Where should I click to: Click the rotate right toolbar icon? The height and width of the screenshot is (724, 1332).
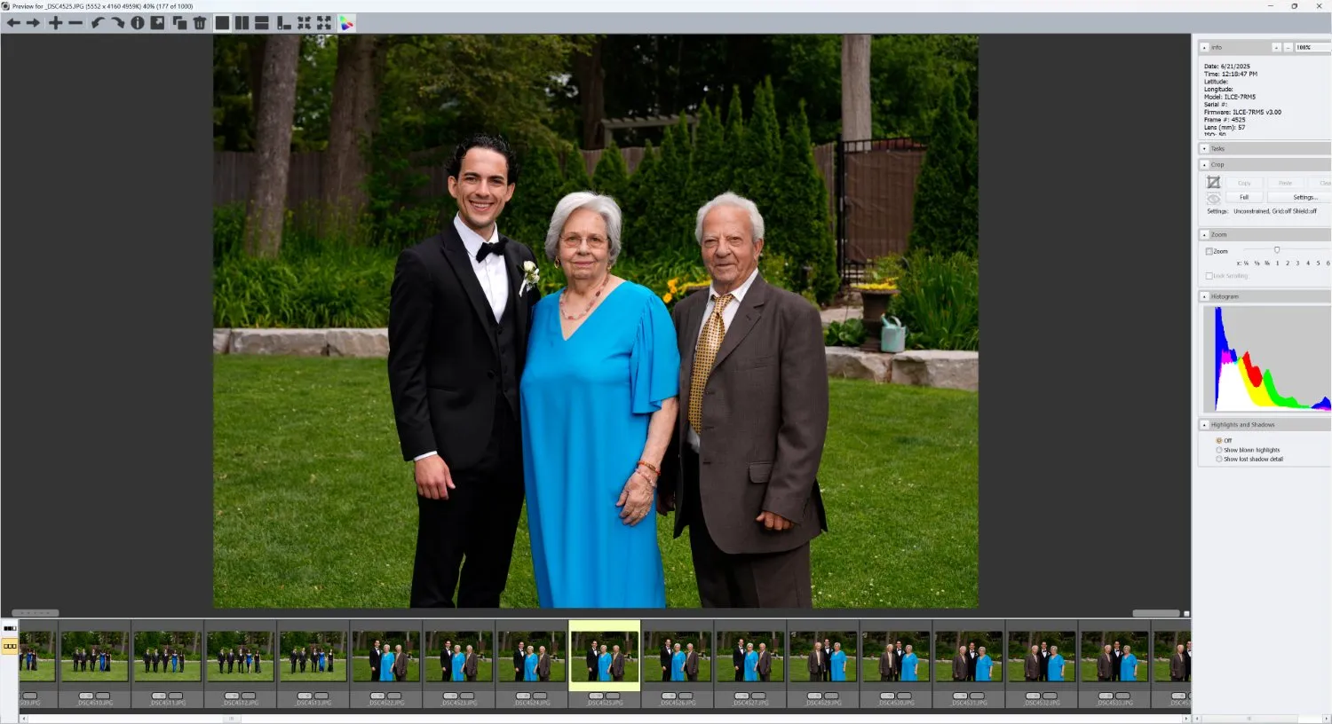(x=119, y=22)
